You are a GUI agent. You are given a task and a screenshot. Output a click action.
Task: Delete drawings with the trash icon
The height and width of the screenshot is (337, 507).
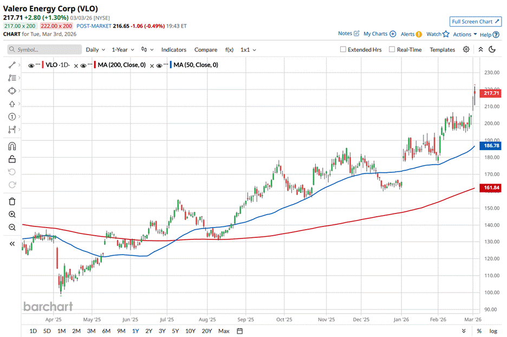pyautogui.click(x=12, y=201)
